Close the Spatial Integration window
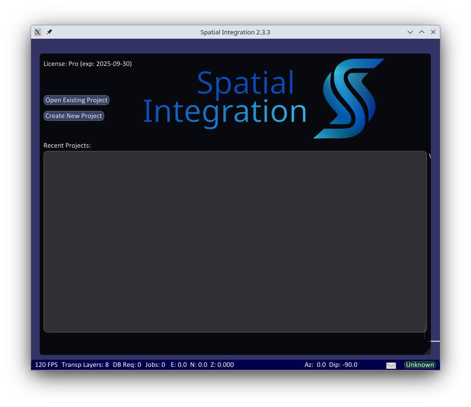The image size is (471, 407). point(433,32)
